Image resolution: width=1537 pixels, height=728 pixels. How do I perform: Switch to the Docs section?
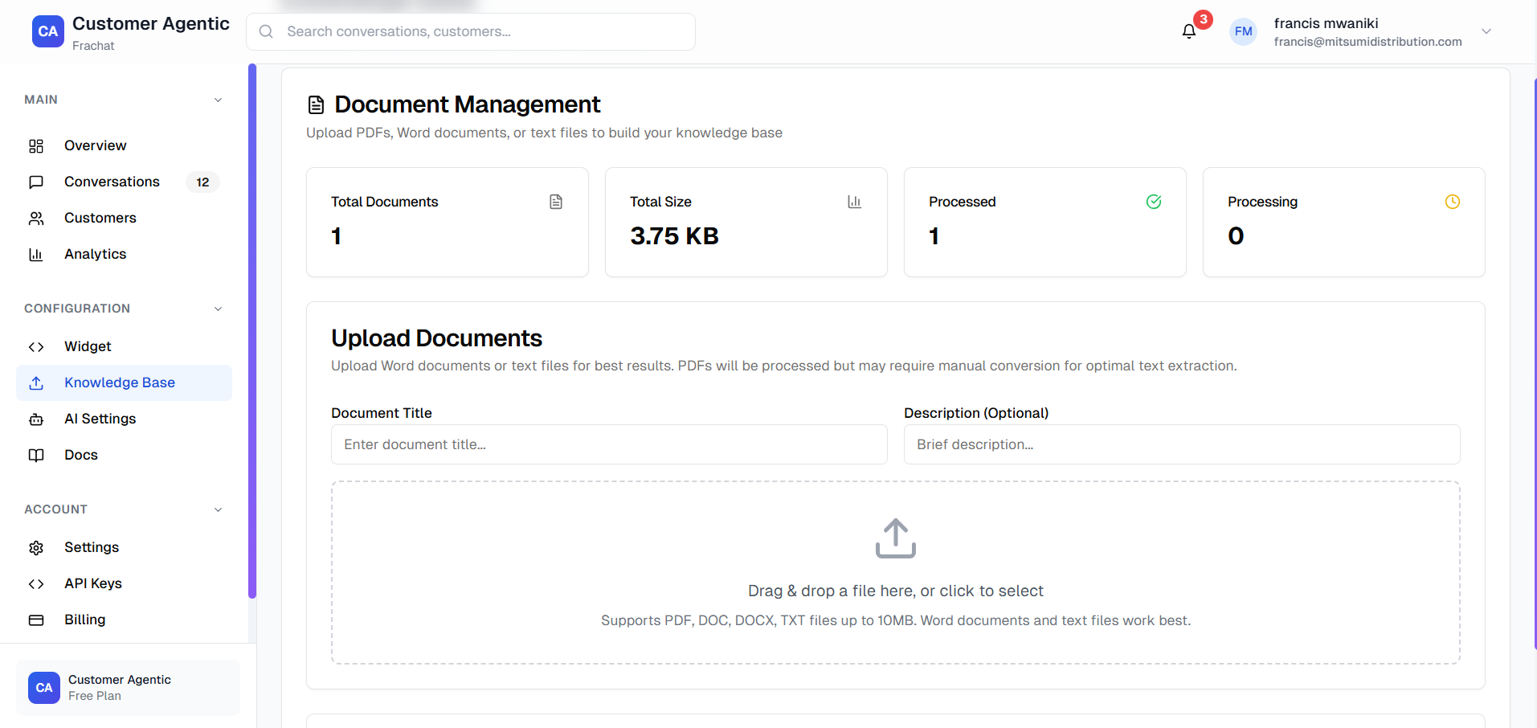[80, 455]
